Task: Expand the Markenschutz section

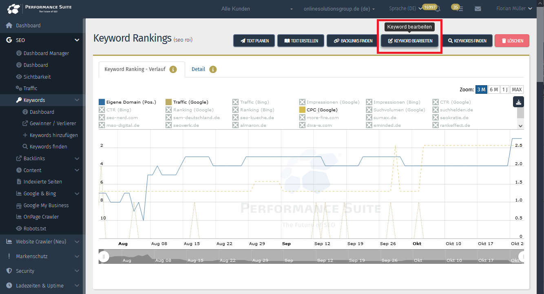Action: pos(77,256)
